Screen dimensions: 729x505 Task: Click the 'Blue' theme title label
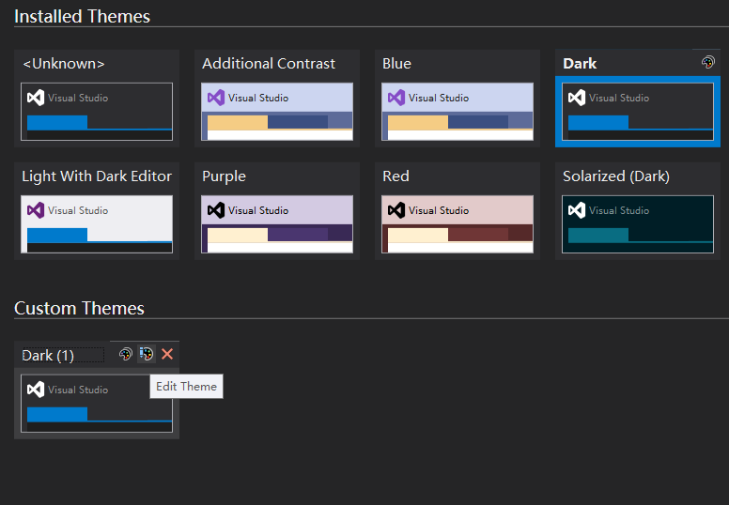pyautogui.click(x=396, y=64)
